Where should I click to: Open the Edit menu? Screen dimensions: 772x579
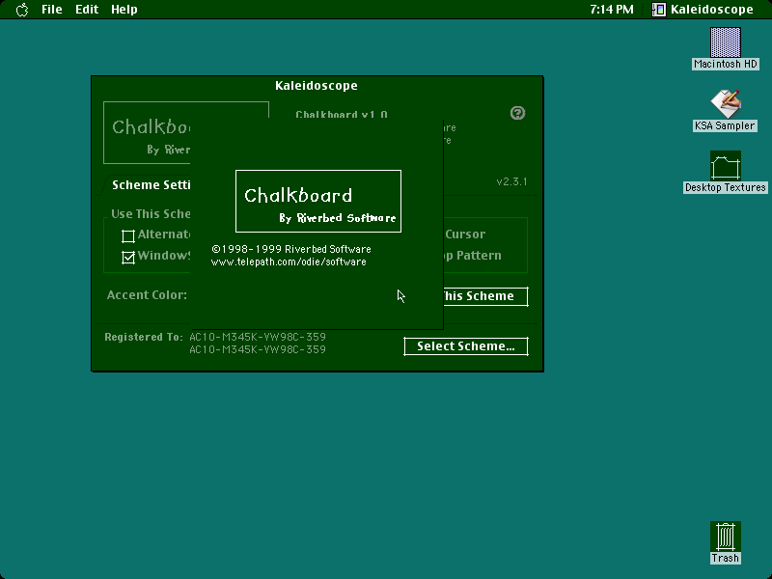tap(87, 10)
